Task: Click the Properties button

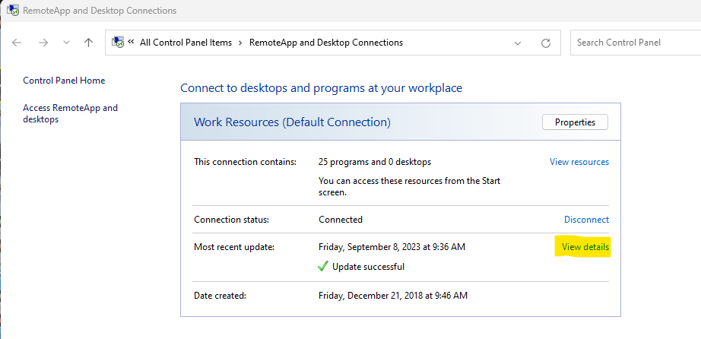Action: point(575,122)
